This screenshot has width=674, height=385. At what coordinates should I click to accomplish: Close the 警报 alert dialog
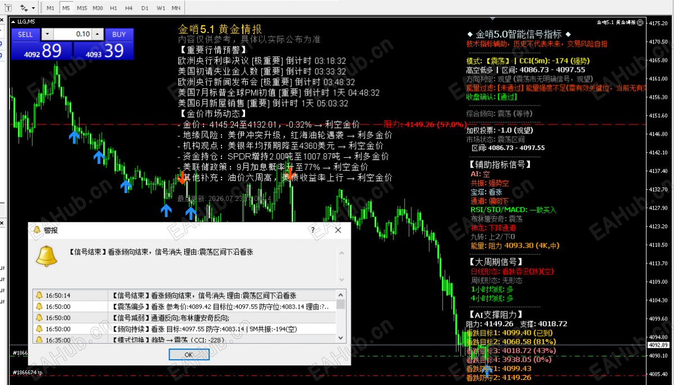338,230
